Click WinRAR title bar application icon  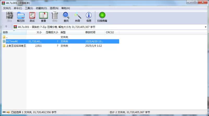click(x=3, y=3)
